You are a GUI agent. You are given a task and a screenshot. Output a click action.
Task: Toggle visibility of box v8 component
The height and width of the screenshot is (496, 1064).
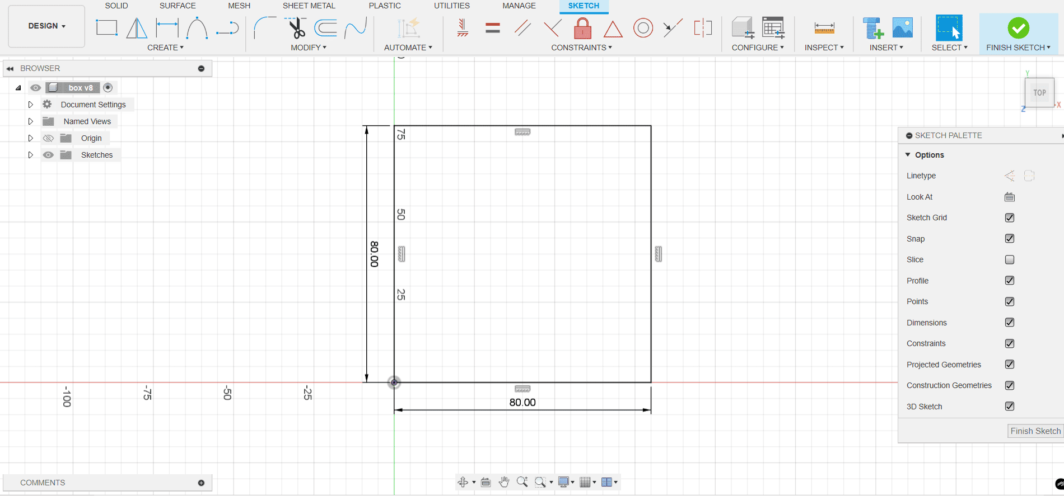pyautogui.click(x=35, y=88)
